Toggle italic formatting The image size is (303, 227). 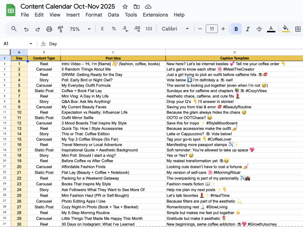pos(248,29)
